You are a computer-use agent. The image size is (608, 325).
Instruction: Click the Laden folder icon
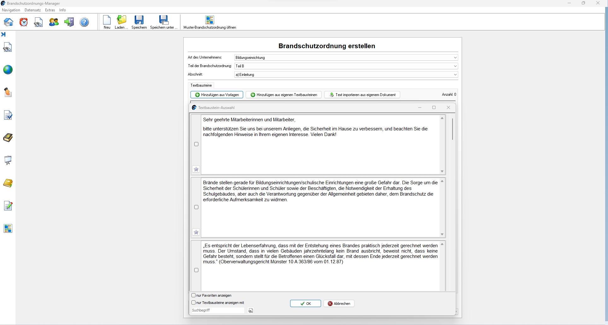[121, 22]
